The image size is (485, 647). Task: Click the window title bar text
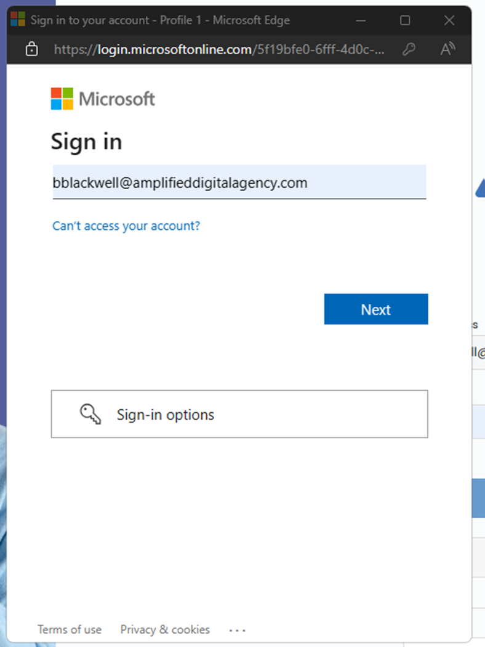click(x=160, y=20)
